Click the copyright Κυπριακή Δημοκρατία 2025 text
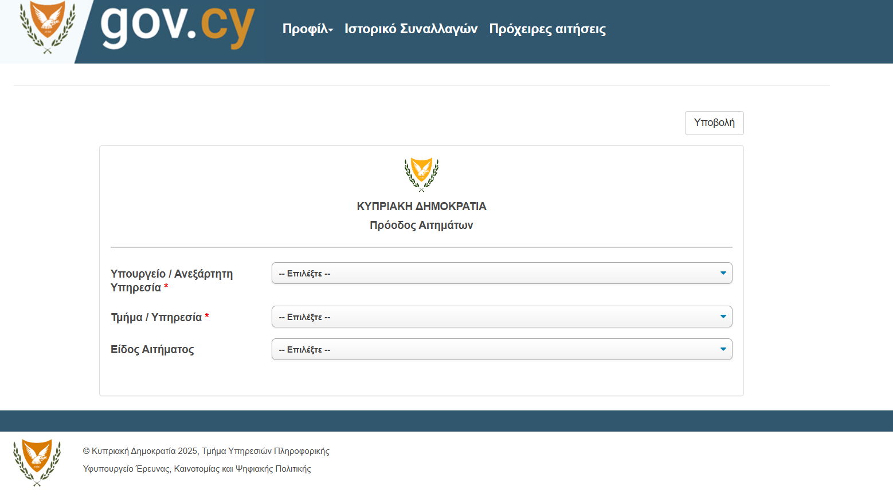 pyautogui.click(x=206, y=451)
